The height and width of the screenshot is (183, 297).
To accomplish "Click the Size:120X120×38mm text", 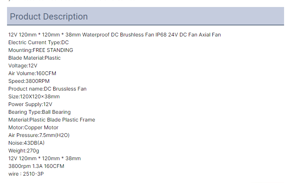I will tap(34, 97).
